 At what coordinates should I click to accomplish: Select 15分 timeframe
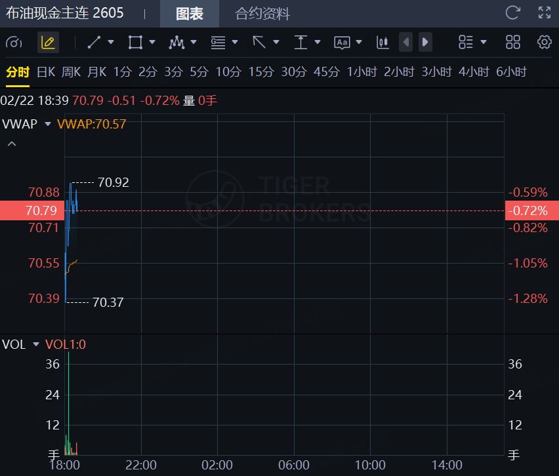coord(261,72)
